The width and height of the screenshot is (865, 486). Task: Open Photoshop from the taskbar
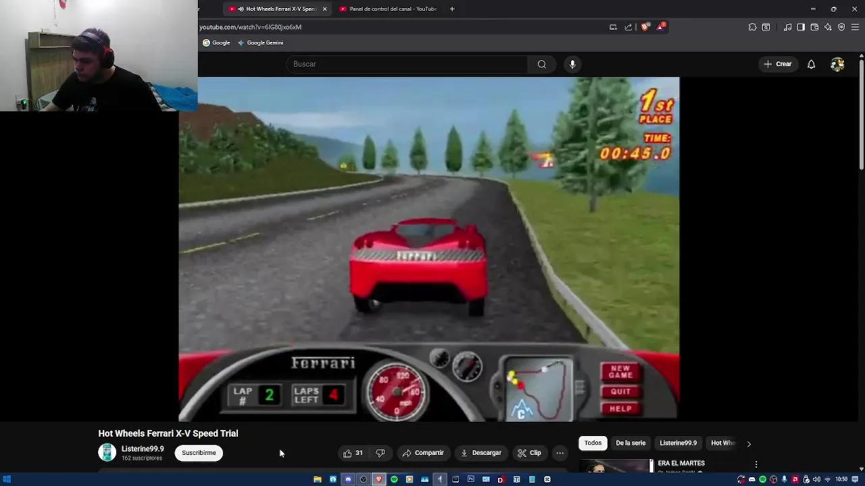pyautogui.click(x=470, y=479)
